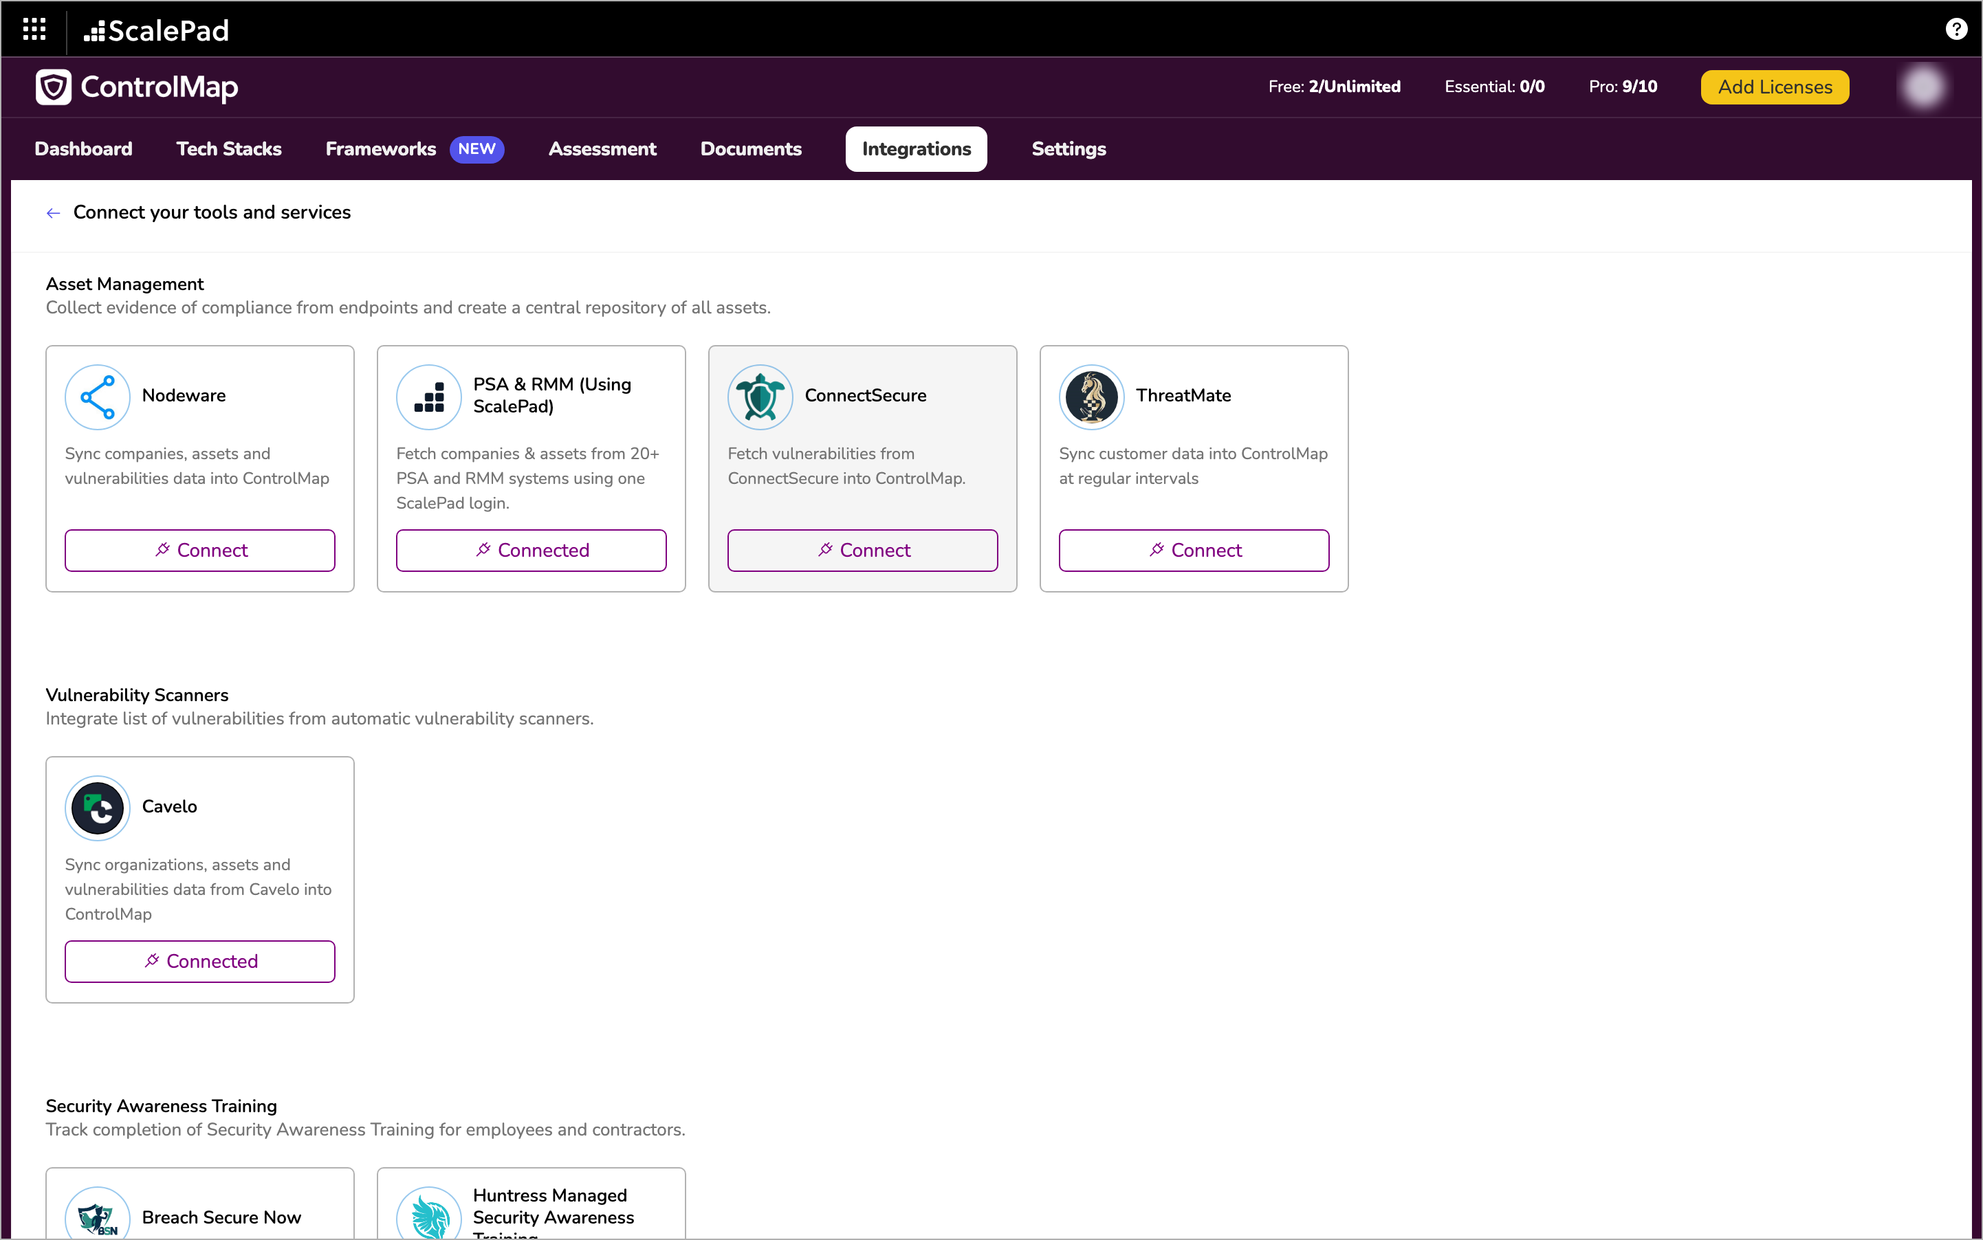Open the blurred user profile avatar
The height and width of the screenshot is (1240, 1983).
pyautogui.click(x=1923, y=87)
